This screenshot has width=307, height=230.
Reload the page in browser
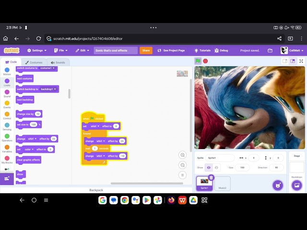point(38,39)
